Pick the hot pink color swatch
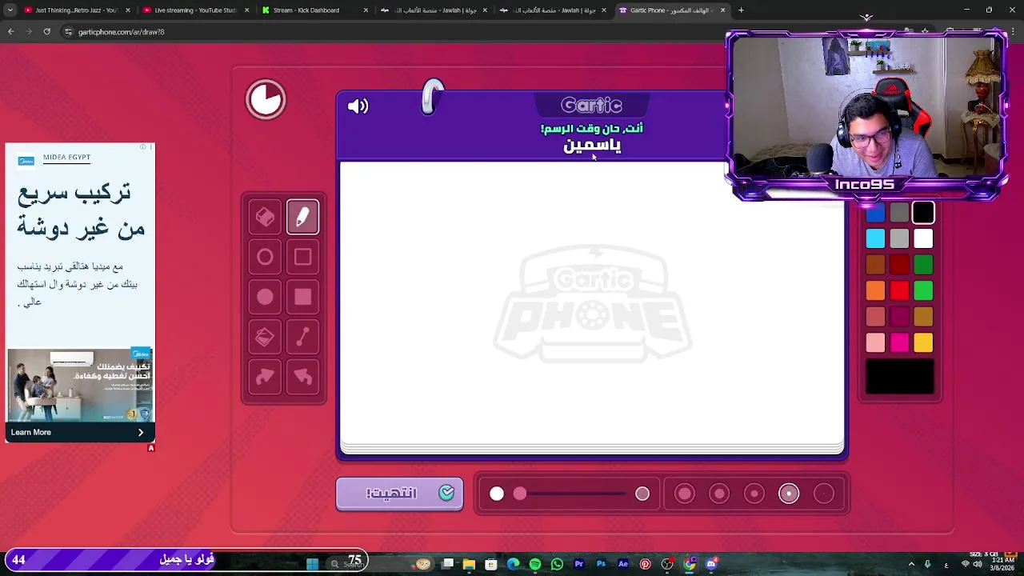Screen dimensions: 1024x576 tap(899, 342)
